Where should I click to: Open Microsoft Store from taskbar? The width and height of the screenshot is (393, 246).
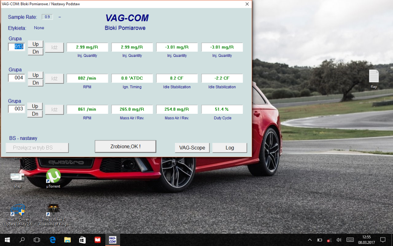coord(82,240)
